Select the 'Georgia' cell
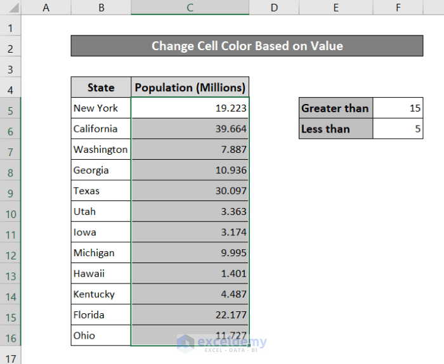Image resolution: width=444 pixels, height=364 pixels. 101,170
